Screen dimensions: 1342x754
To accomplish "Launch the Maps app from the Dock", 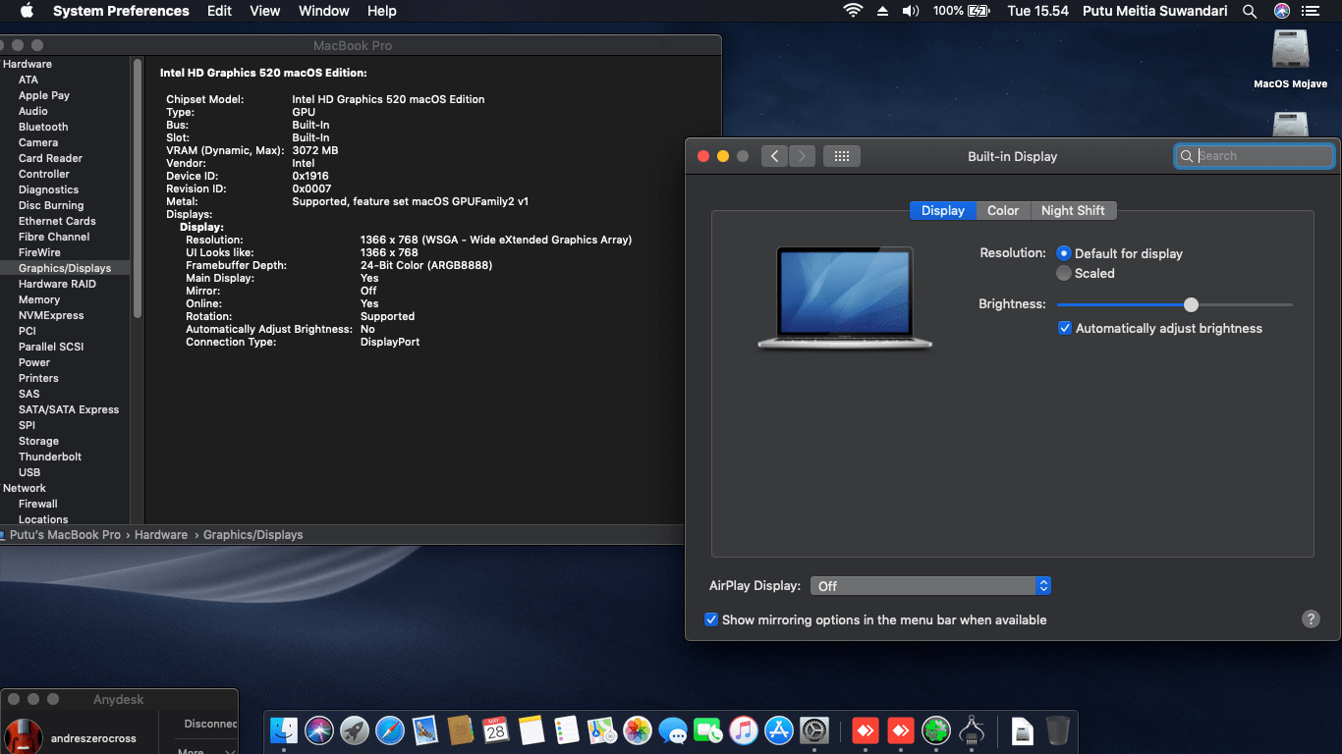I will [x=602, y=730].
